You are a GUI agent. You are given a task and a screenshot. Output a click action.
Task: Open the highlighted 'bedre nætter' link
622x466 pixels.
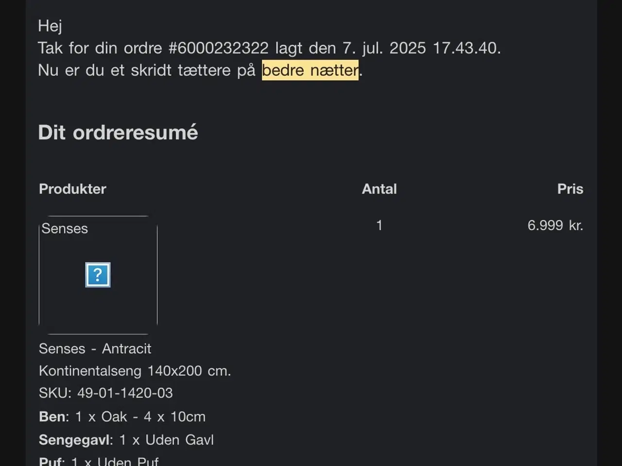pos(310,70)
